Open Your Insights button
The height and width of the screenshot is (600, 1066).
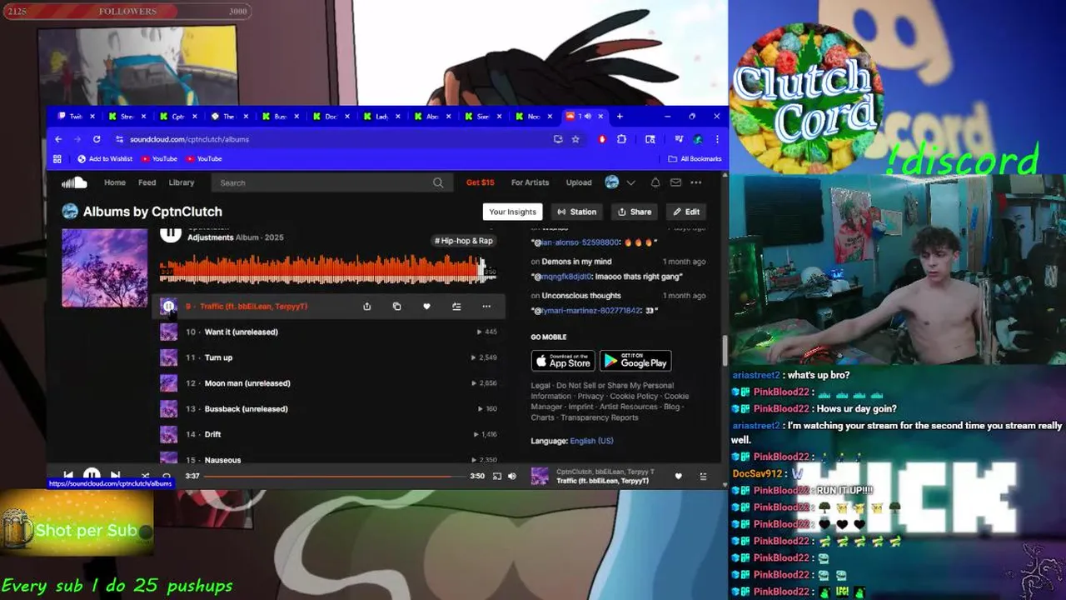[512, 212]
